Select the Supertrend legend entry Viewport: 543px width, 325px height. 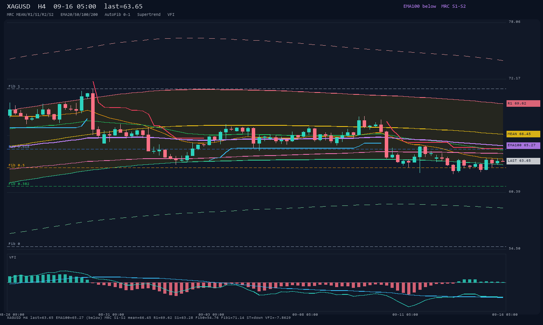click(x=149, y=15)
